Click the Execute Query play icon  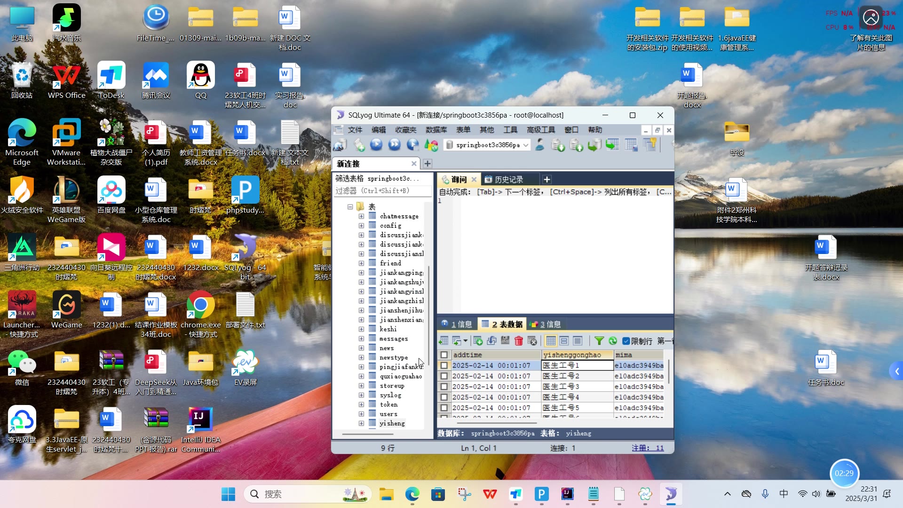pyautogui.click(x=376, y=145)
